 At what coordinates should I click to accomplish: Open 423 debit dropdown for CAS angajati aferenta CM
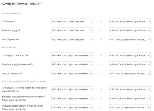tap(72, 55)
